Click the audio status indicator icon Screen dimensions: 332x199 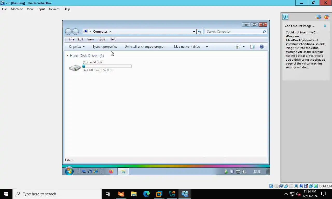tap(276, 186)
